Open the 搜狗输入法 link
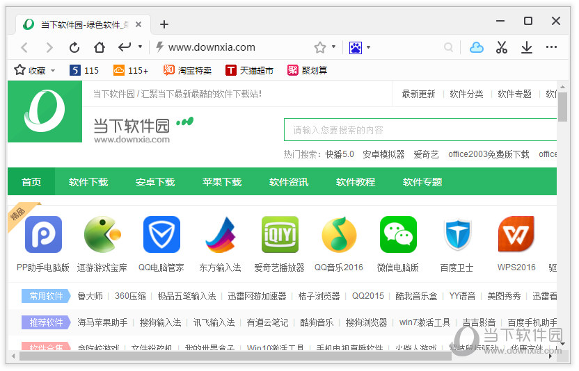The width and height of the screenshot is (579, 371). tap(160, 322)
